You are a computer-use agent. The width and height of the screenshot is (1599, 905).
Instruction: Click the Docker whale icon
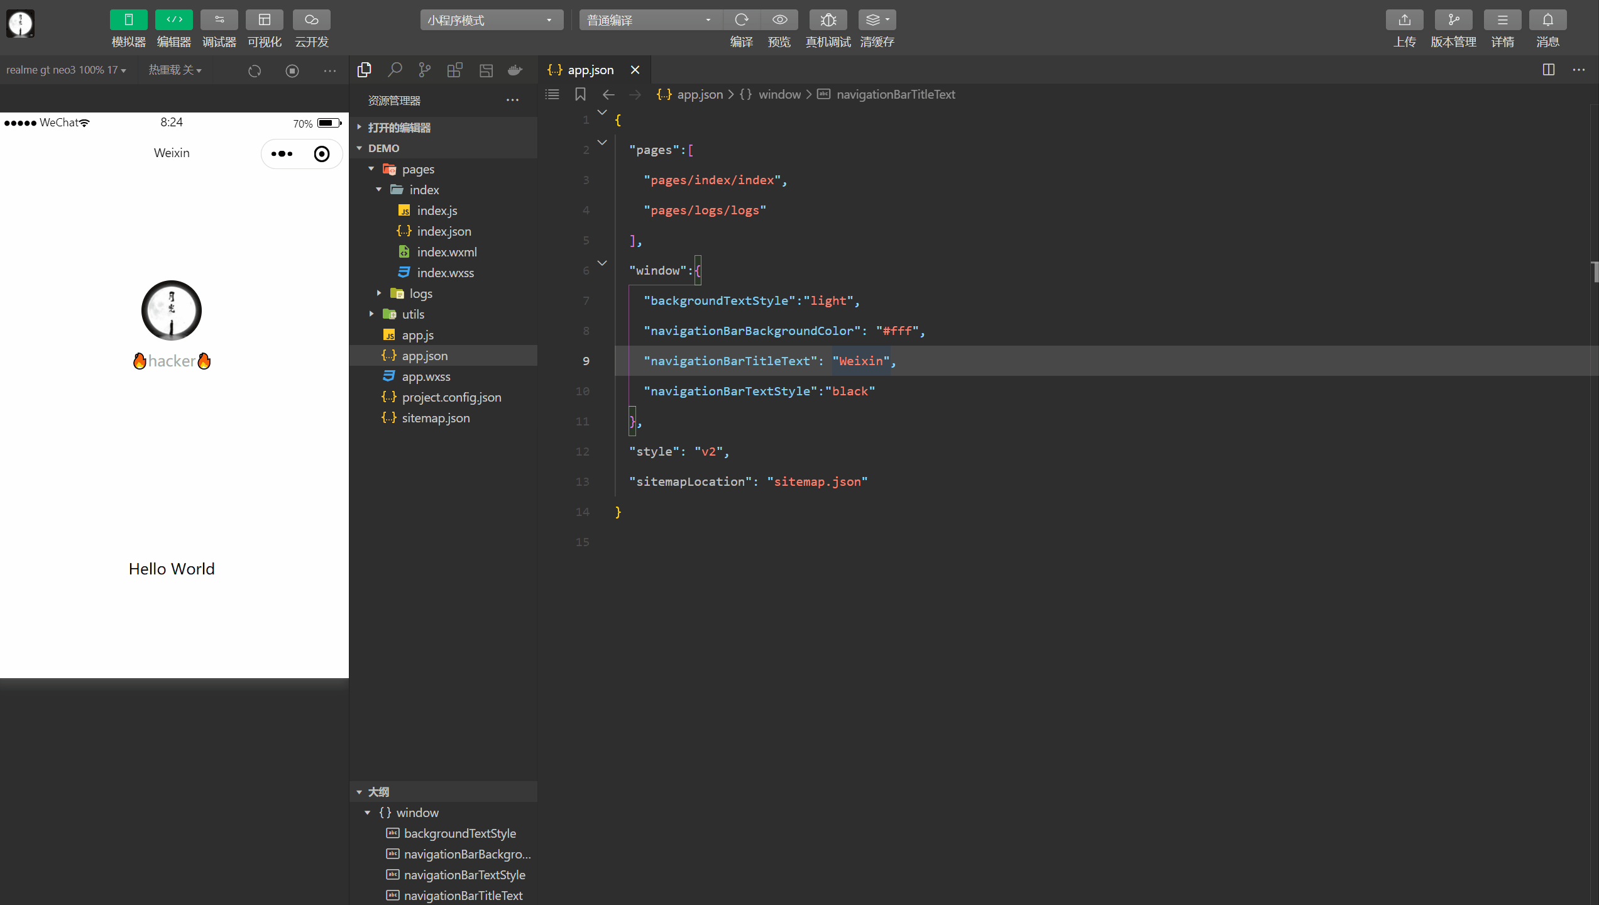515,70
